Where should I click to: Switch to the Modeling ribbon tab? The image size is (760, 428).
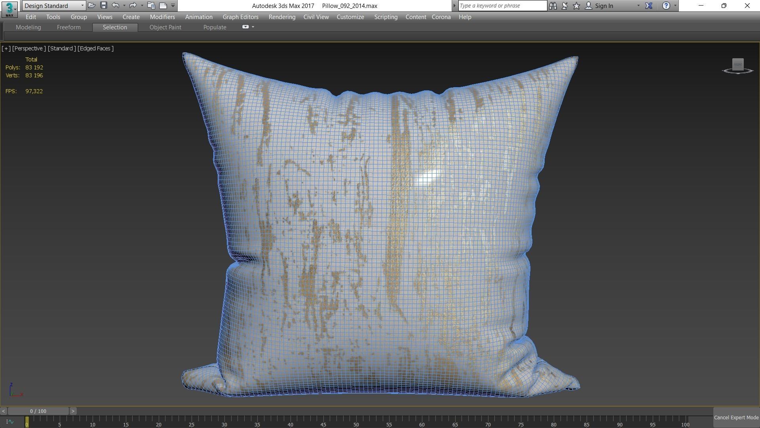(28, 27)
